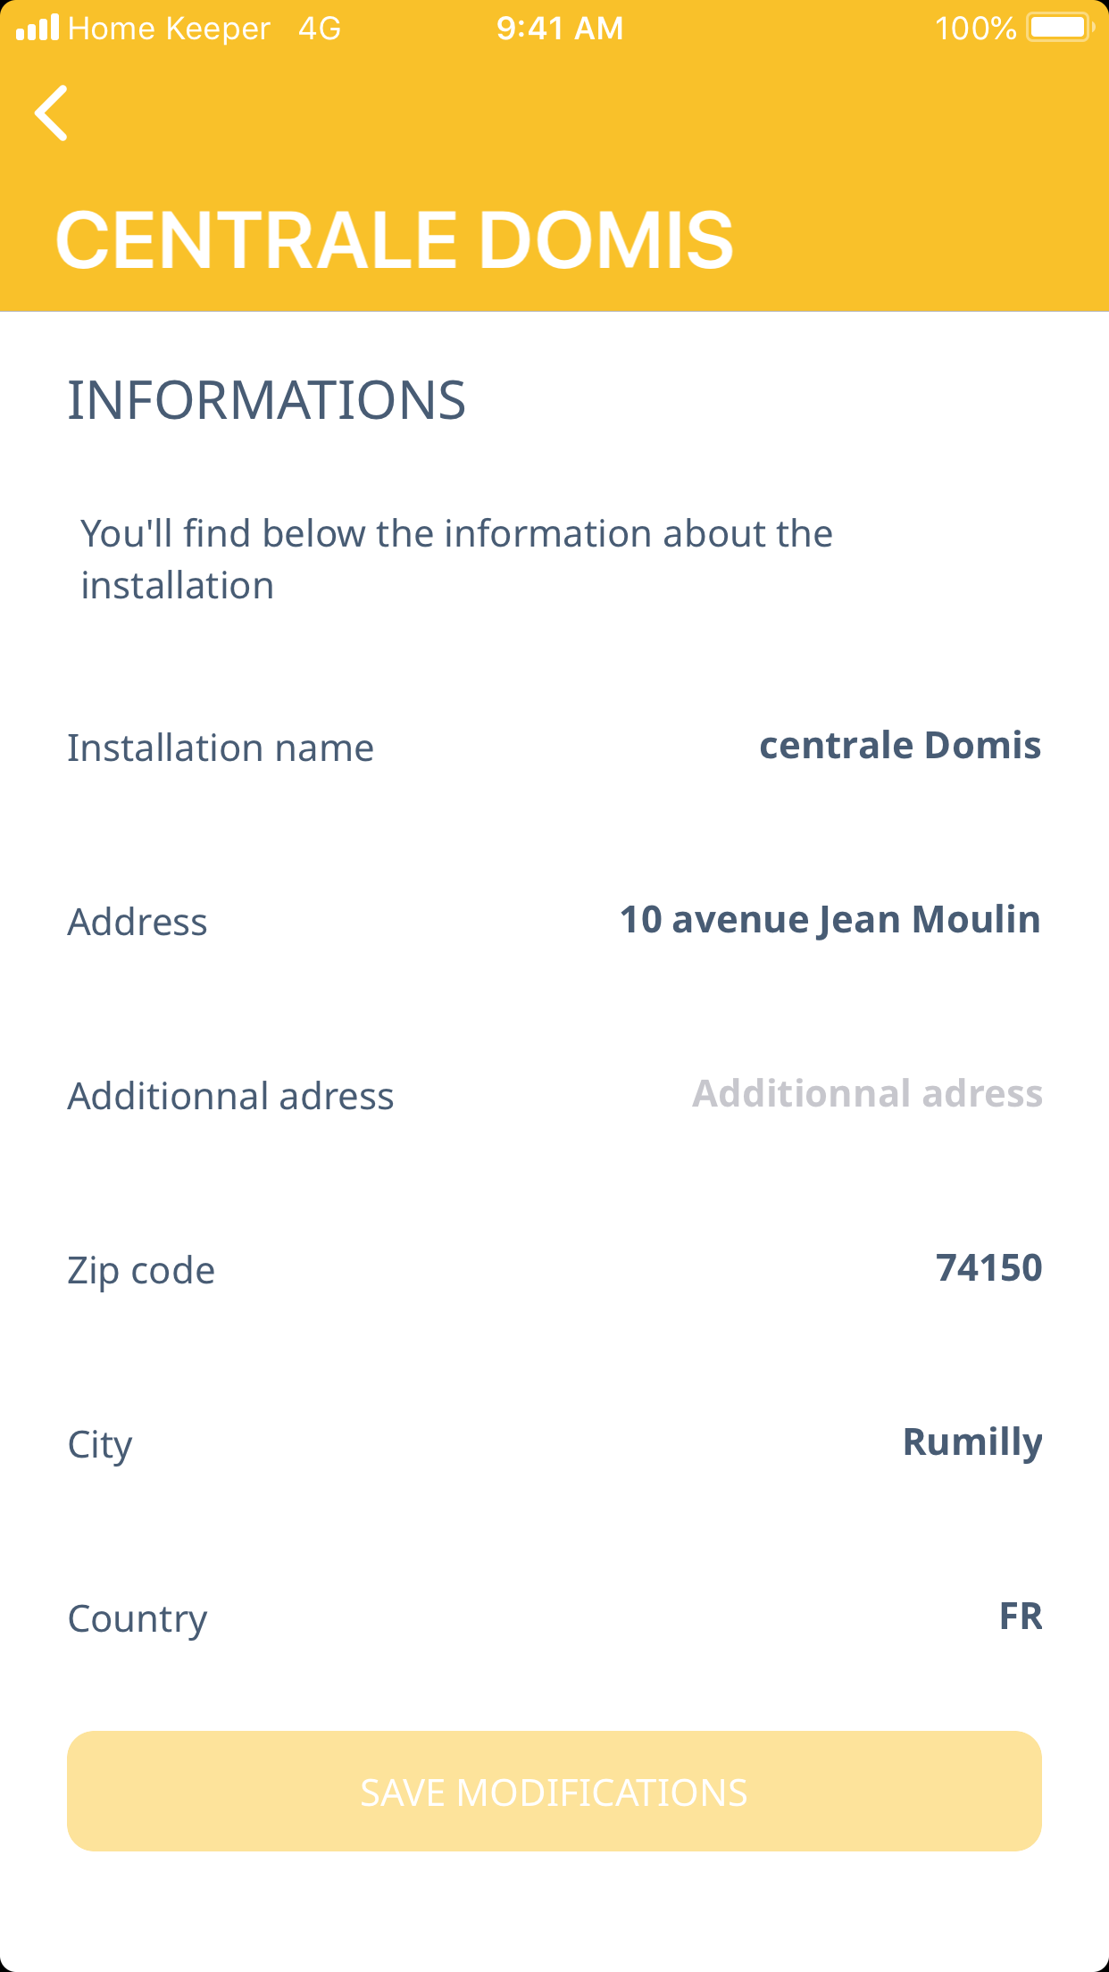Tap the installation description text

pos(456,559)
